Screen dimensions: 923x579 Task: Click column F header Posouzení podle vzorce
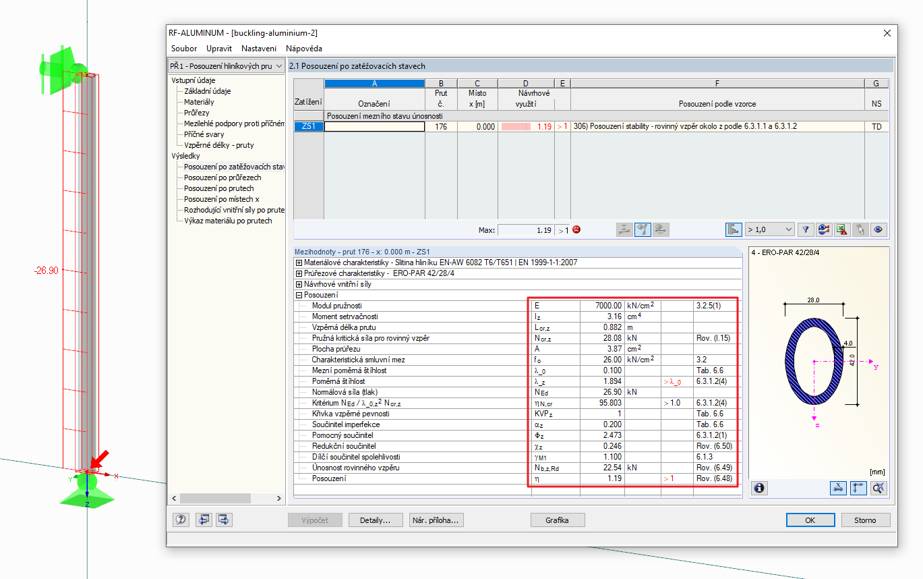tap(717, 104)
